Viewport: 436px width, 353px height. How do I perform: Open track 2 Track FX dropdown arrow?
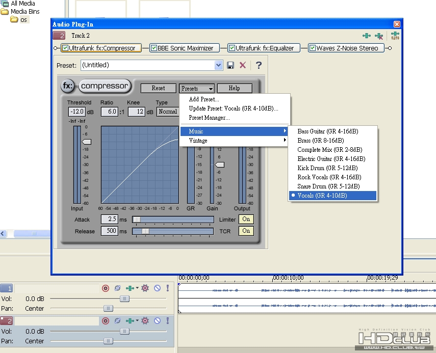pos(137,320)
